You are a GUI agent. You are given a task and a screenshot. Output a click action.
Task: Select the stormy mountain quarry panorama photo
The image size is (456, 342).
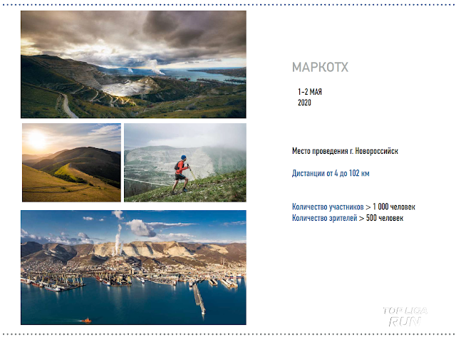[x=133, y=64]
